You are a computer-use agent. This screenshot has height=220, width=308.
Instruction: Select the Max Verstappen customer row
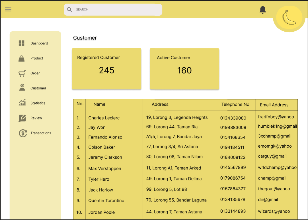click(105, 169)
